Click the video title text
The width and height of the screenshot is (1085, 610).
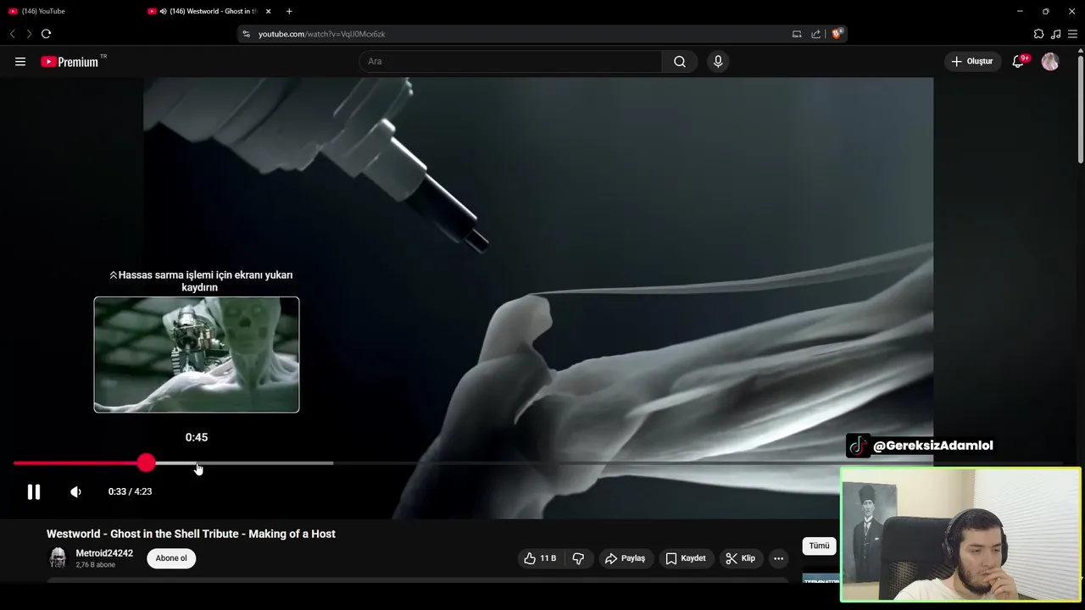tap(191, 534)
